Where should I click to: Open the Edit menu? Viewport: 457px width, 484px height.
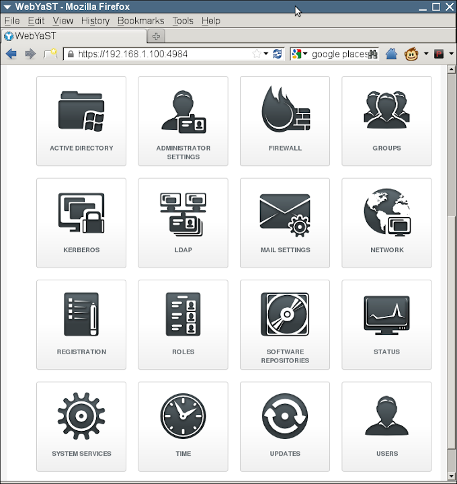(x=36, y=21)
